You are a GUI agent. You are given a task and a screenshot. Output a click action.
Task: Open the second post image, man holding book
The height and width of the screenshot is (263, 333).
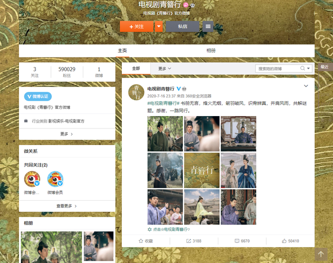tap(202, 134)
